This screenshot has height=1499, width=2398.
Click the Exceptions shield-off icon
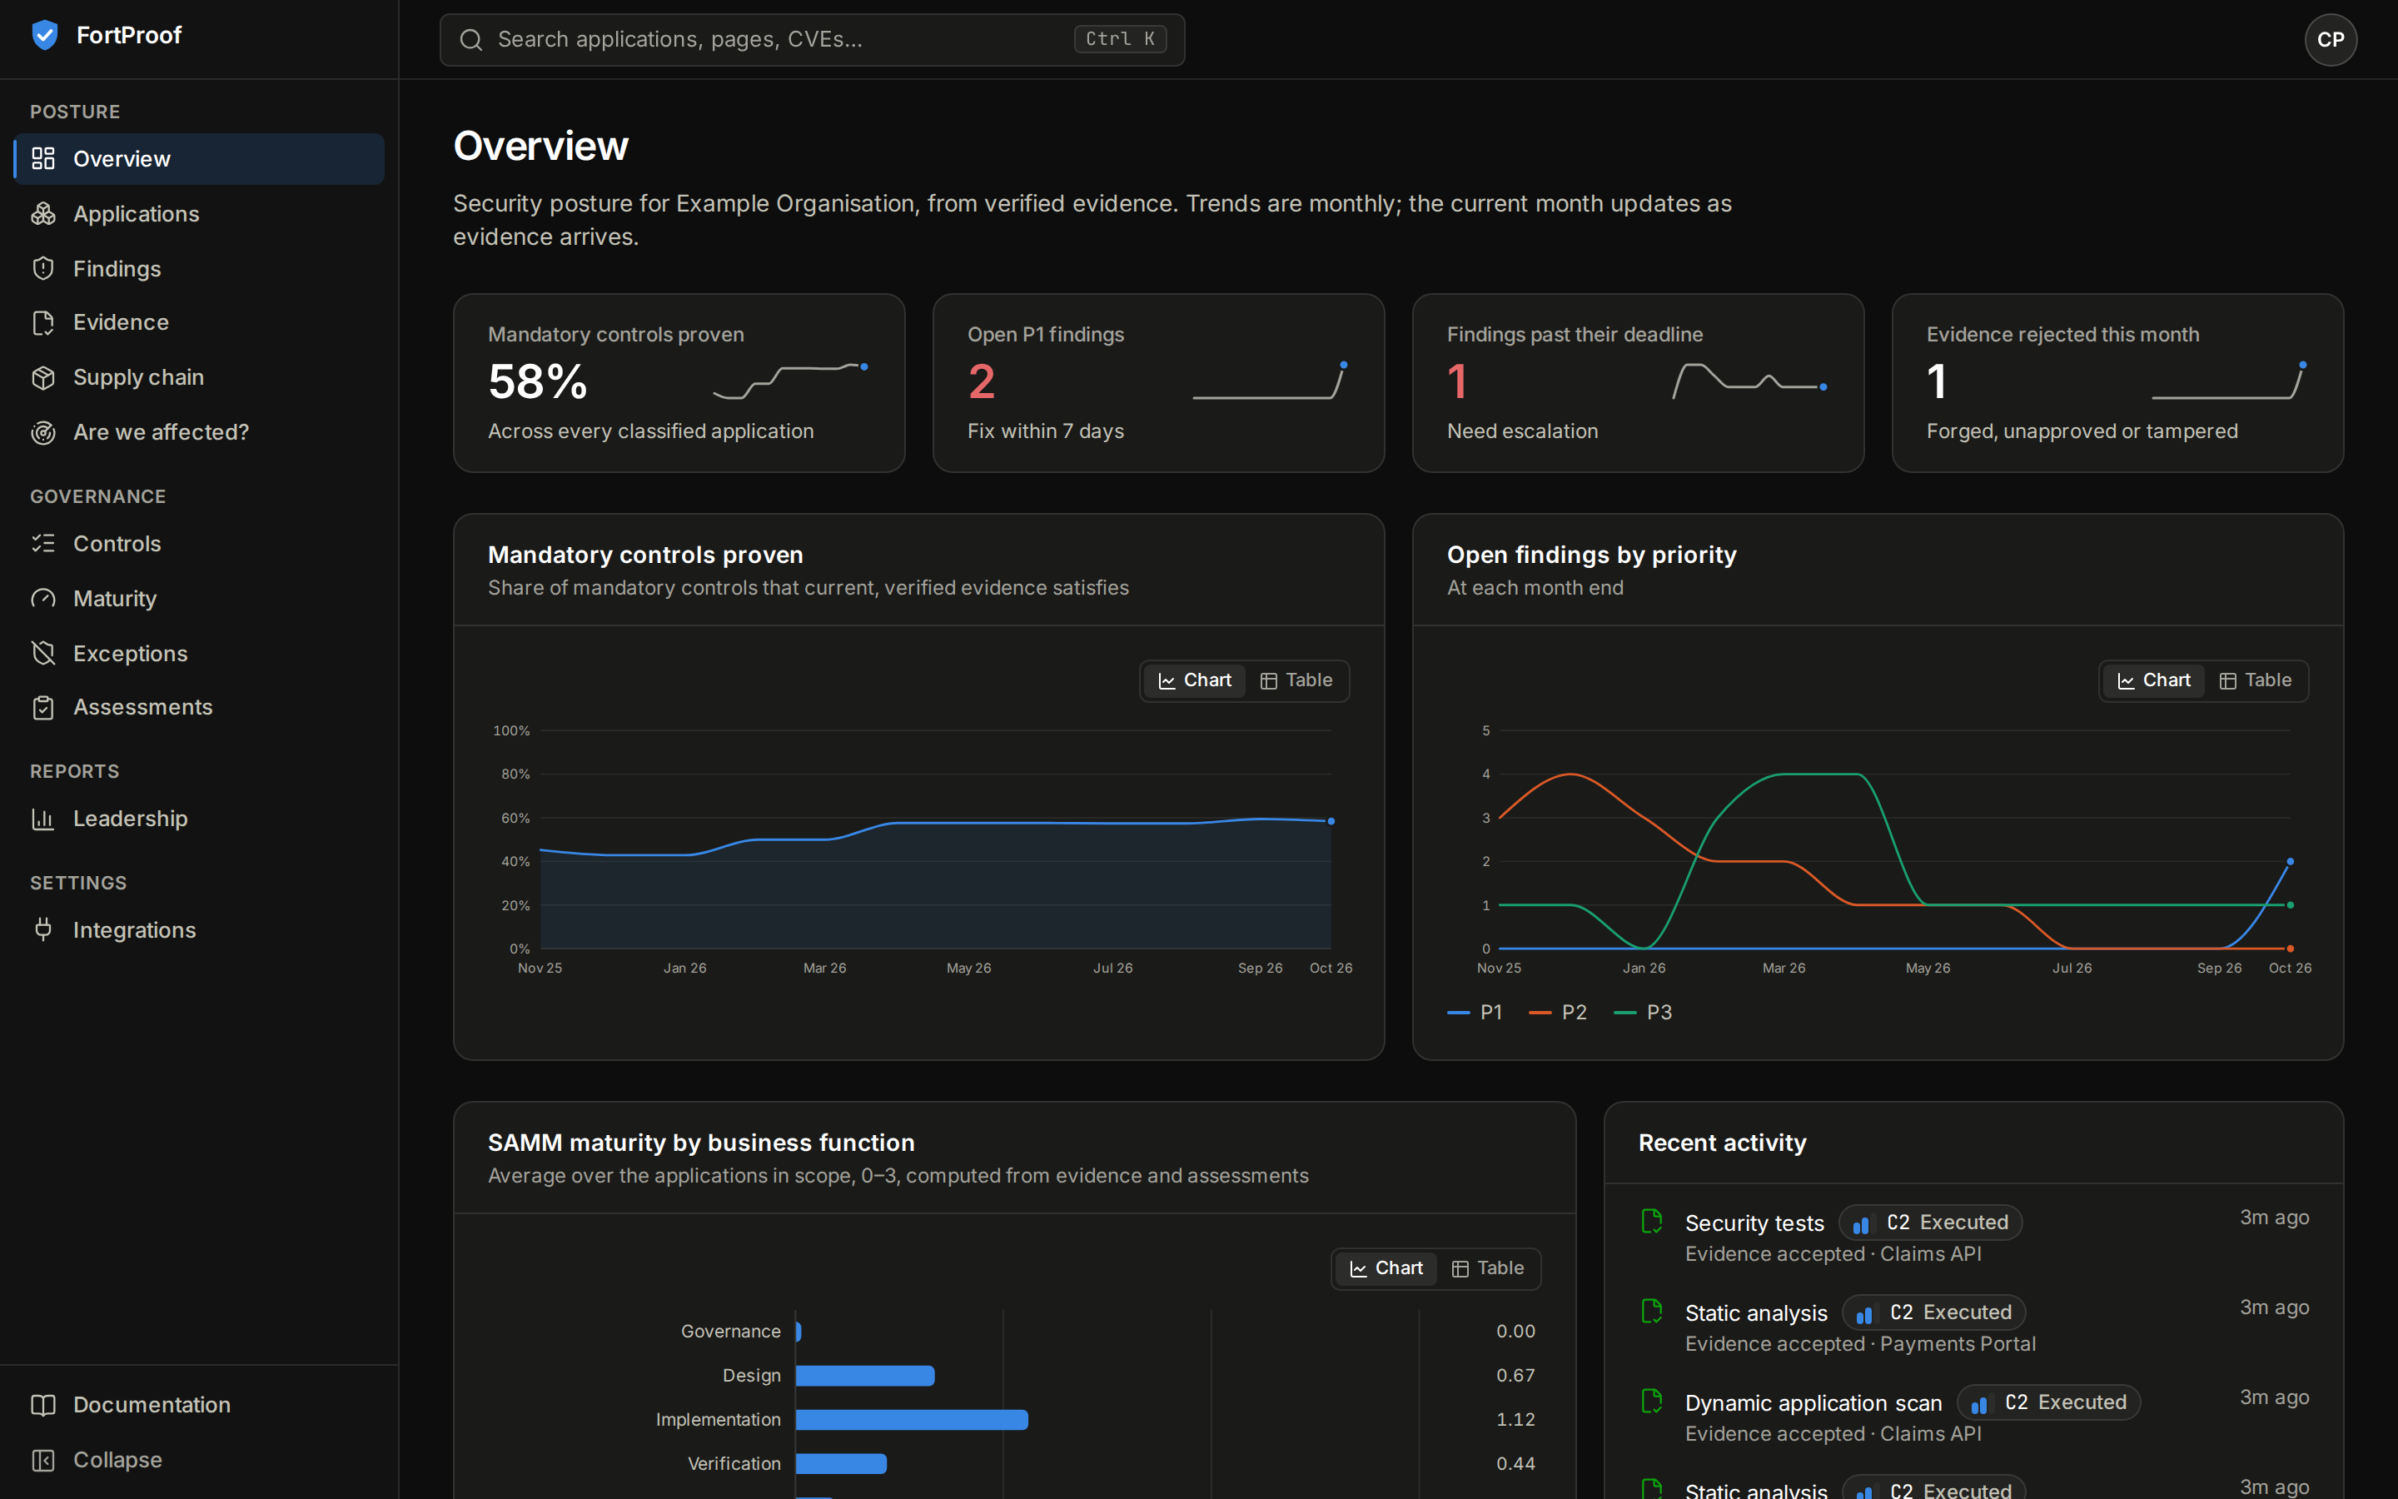pyautogui.click(x=42, y=654)
